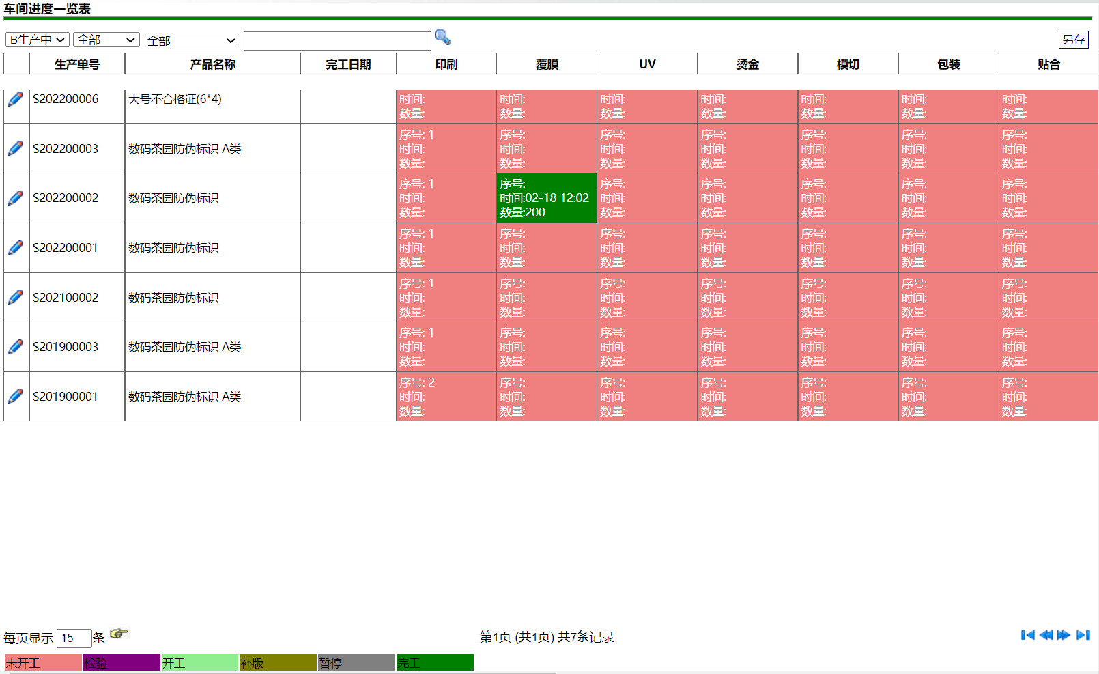Screen dimensions: 1099x674
Task: Select the 覆膜 column header
Action: (x=546, y=64)
